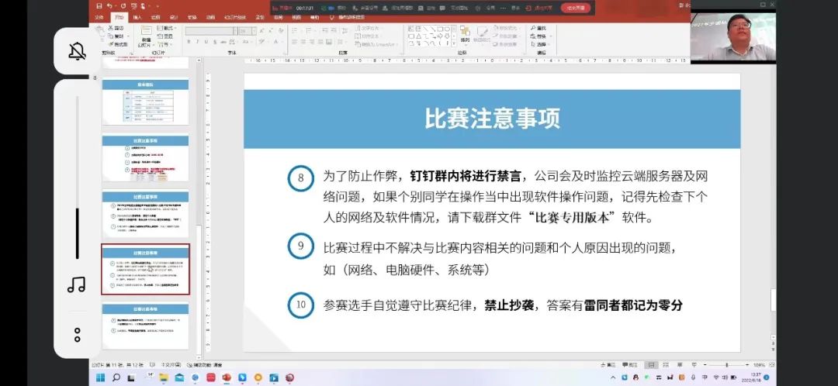Click the taskbar search magnifier icon
Screen dimensions: 838x386
pos(116,377)
